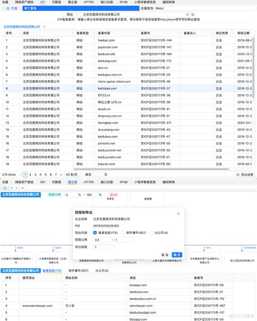Image resolution: width=257 pixels, height=321 pixels.
Task: Click the 备案内容 column header
Action: click(x=104, y=33)
